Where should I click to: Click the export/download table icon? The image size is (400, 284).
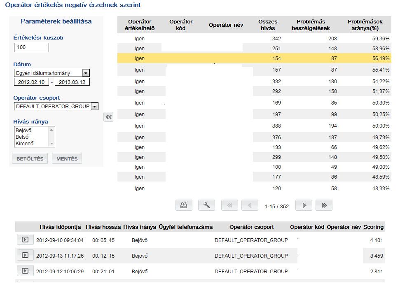pos(184,205)
